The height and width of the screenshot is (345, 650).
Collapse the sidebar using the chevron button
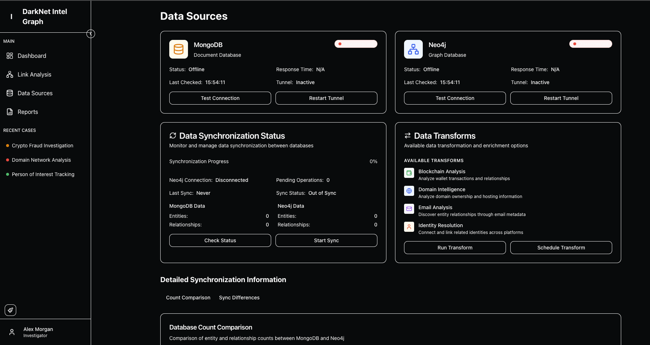(91, 34)
